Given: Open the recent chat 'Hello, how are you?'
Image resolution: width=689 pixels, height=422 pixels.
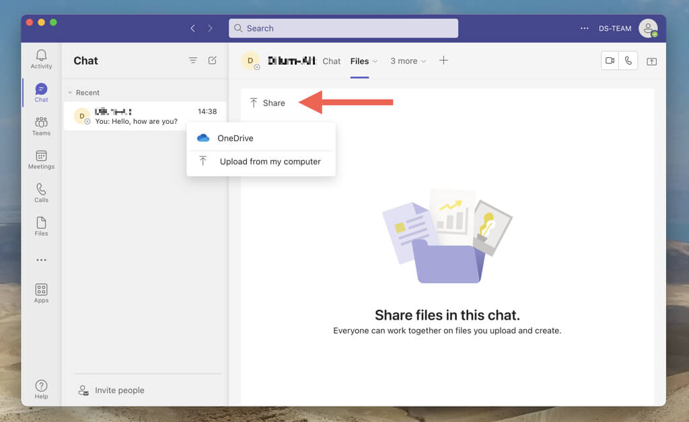Looking at the screenshot, I should pos(145,116).
